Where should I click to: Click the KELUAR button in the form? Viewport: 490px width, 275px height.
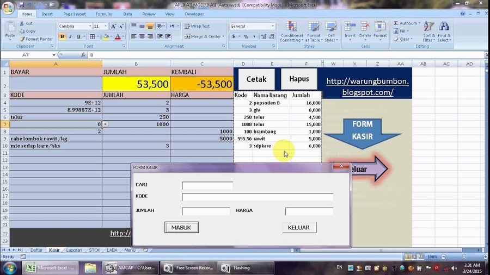pos(299,228)
